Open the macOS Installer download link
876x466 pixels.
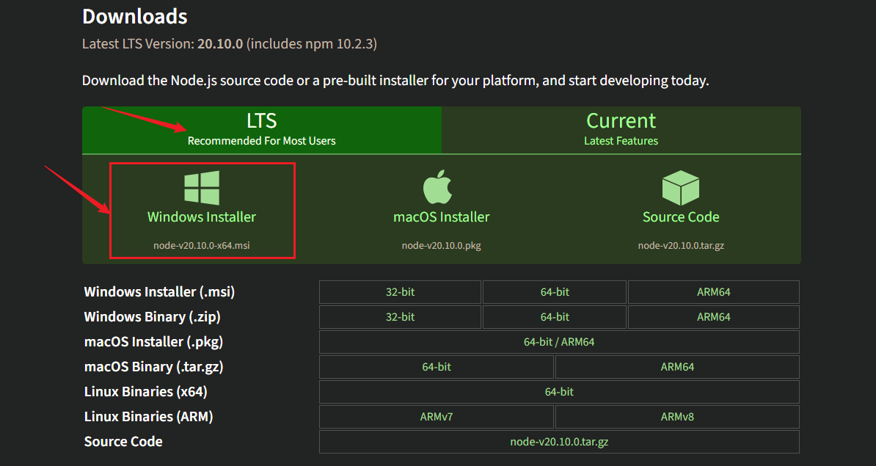[442, 216]
